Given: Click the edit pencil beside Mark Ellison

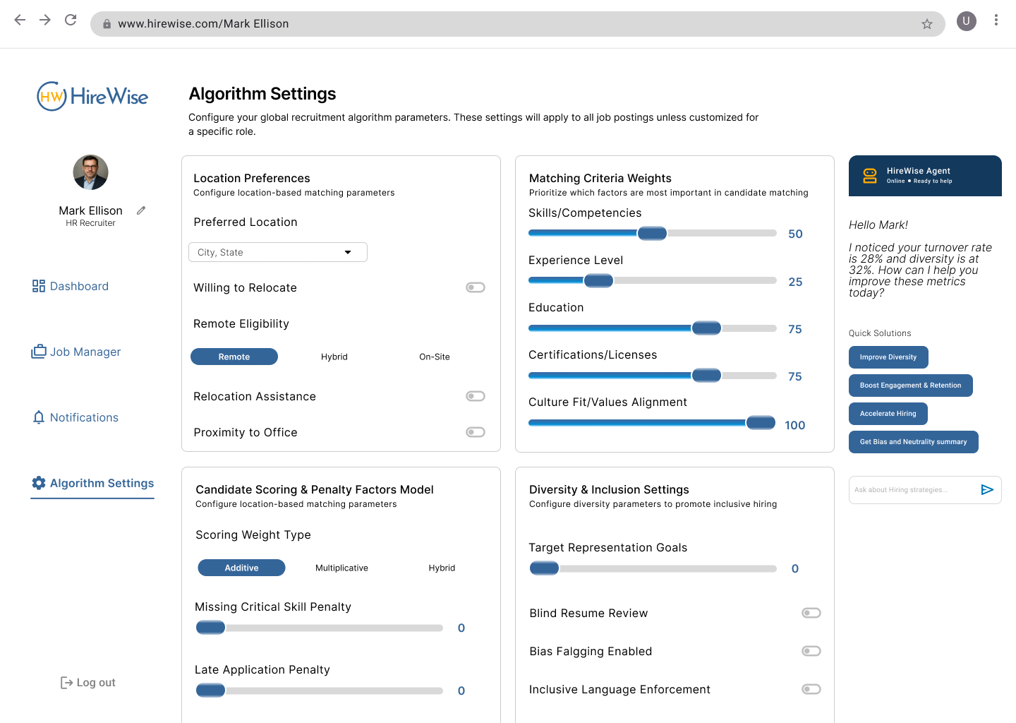Looking at the screenshot, I should pos(141,210).
